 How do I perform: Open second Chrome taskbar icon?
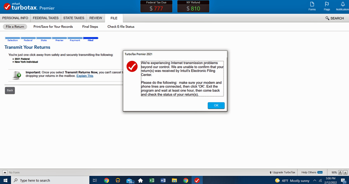(186, 181)
